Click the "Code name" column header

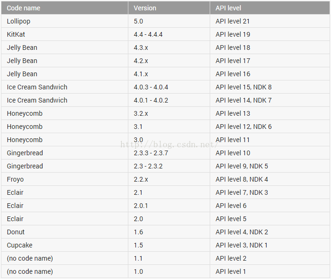tap(24, 8)
